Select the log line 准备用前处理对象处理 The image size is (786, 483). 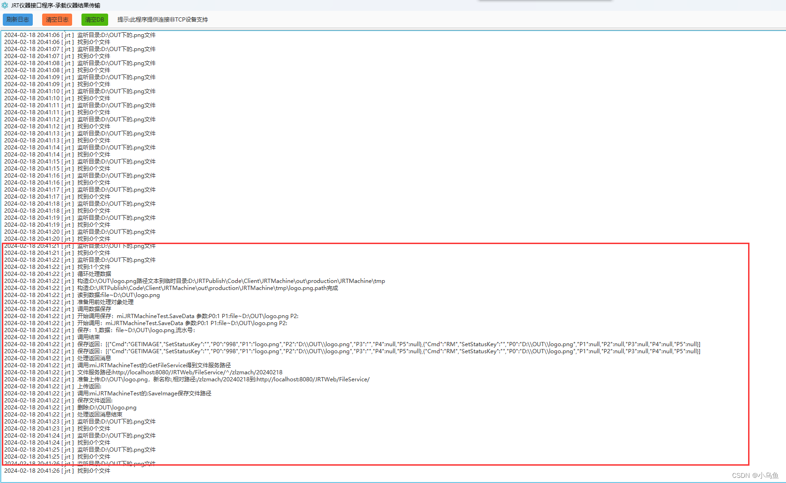pos(69,302)
